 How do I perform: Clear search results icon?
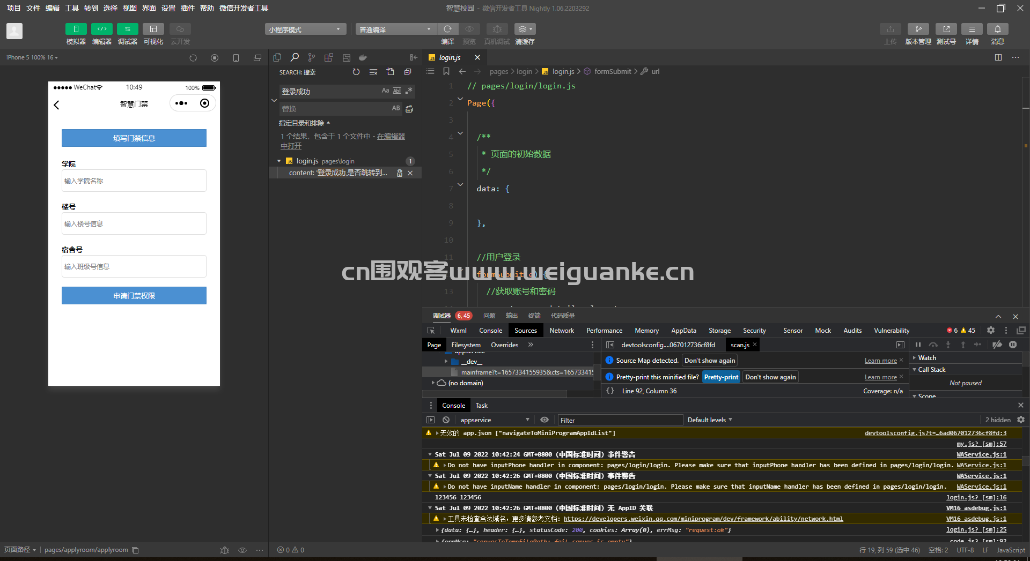tap(373, 72)
